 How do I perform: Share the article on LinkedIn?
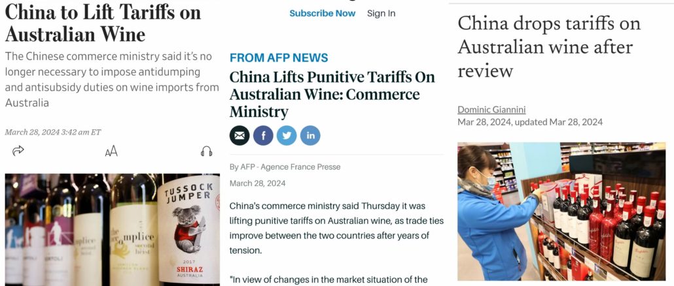310,135
